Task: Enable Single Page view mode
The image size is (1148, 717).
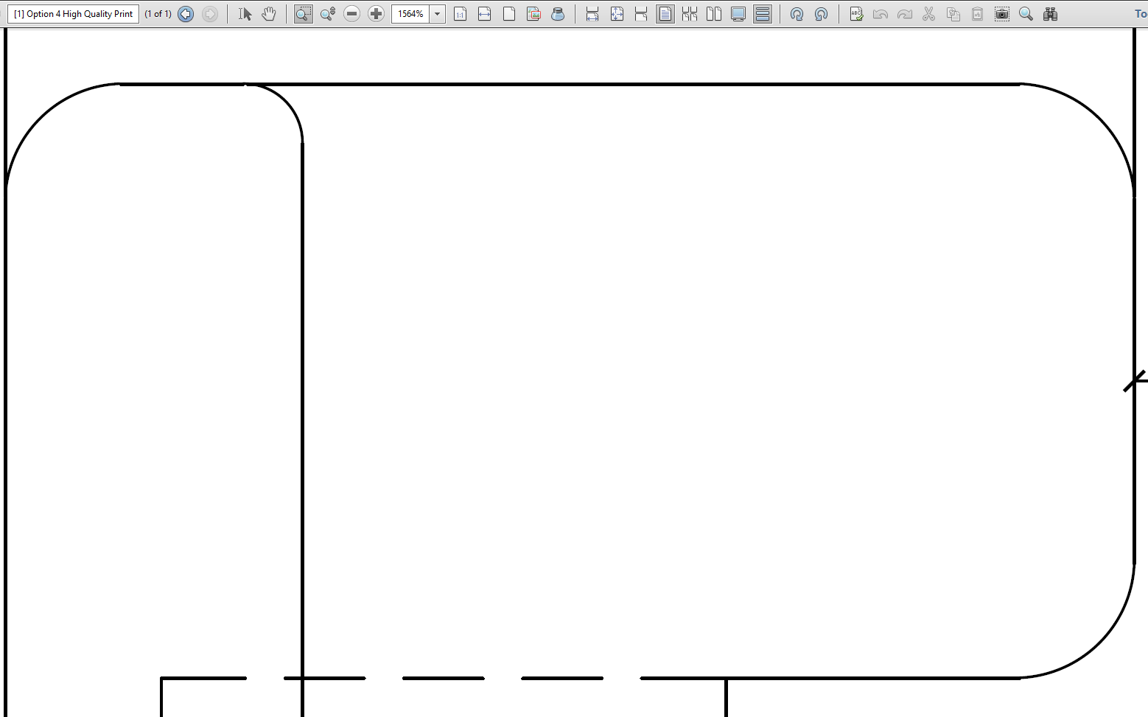Action: point(665,13)
